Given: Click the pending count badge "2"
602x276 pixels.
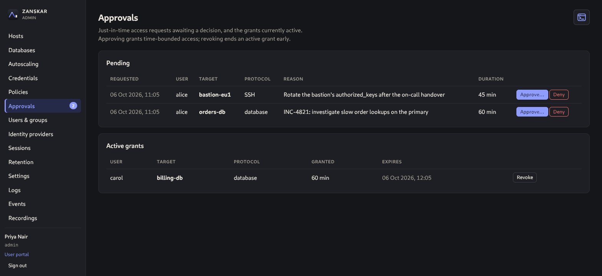Looking at the screenshot, I should tap(73, 106).
